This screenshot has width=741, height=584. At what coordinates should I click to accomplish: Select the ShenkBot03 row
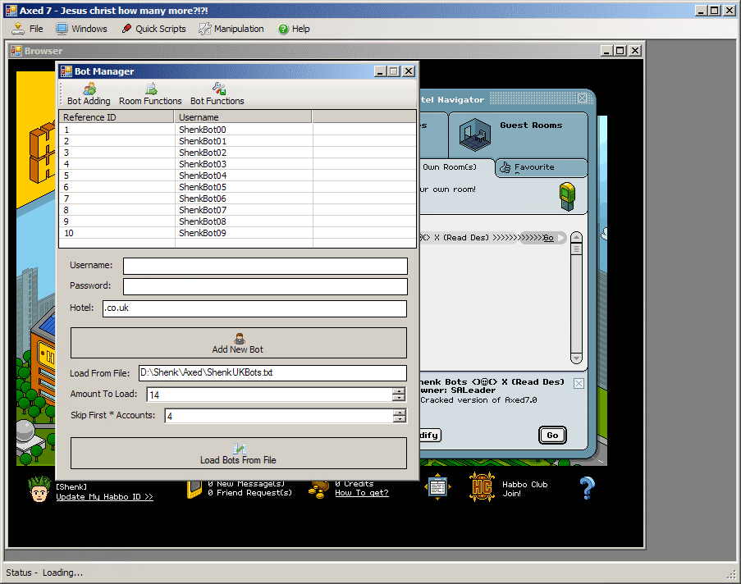pyautogui.click(x=238, y=164)
